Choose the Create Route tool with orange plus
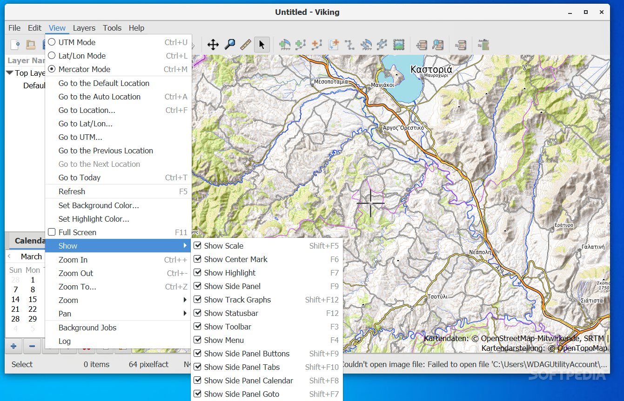 coord(317,45)
